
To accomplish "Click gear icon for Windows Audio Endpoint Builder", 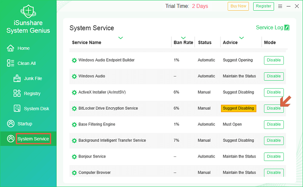I will (74, 60).
